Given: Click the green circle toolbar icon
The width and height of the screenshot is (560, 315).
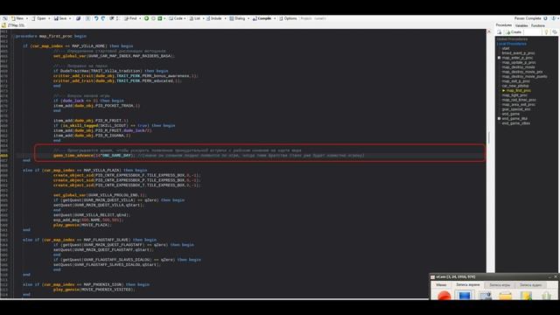Looking at the screenshot, I should point(146,18).
